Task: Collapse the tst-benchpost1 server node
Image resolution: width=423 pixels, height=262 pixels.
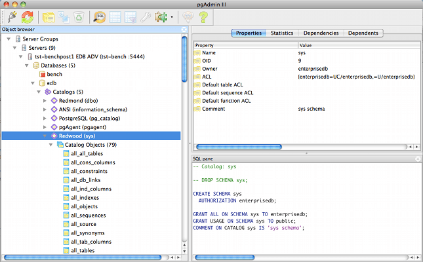Action: pyautogui.click(x=21, y=57)
